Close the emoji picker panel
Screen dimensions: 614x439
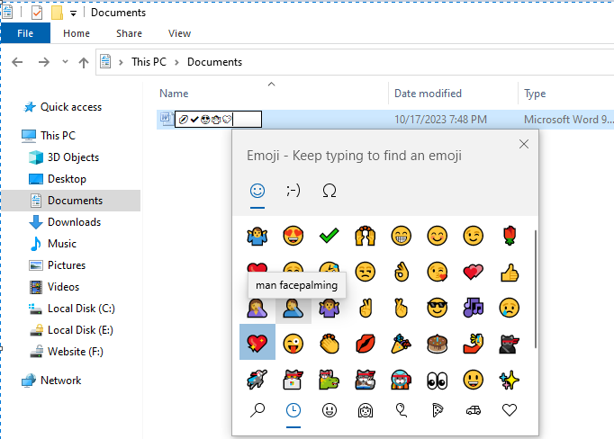tap(524, 144)
